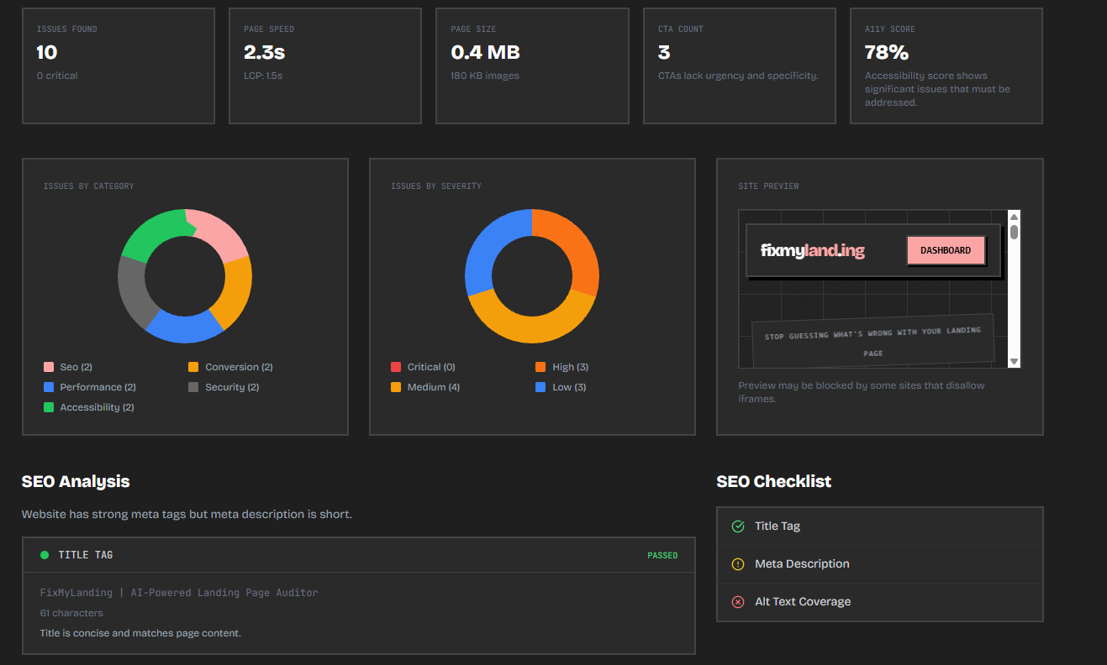Click the PASSED status label on Title Tag
This screenshot has height=665, width=1107.
coord(662,555)
